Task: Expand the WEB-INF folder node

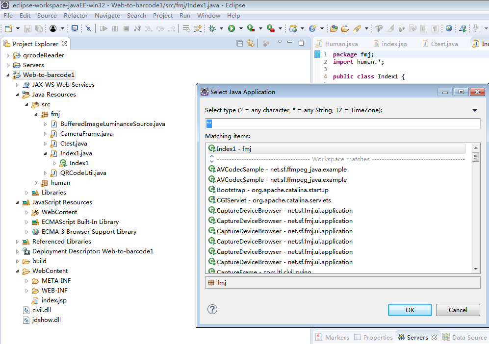Action: tap(27, 291)
